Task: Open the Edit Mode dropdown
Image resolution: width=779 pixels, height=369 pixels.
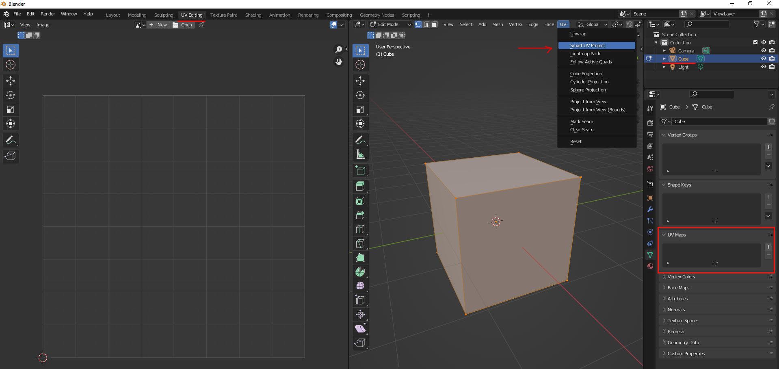Action: pos(390,24)
